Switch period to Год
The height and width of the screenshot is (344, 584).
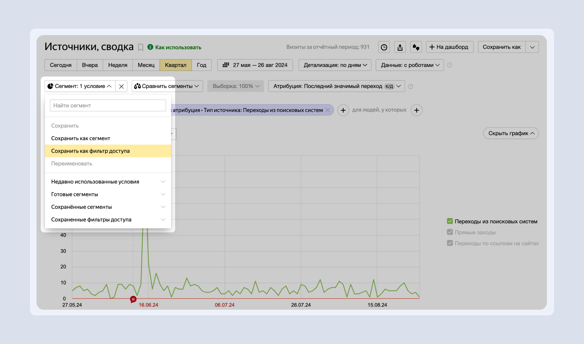pos(202,65)
